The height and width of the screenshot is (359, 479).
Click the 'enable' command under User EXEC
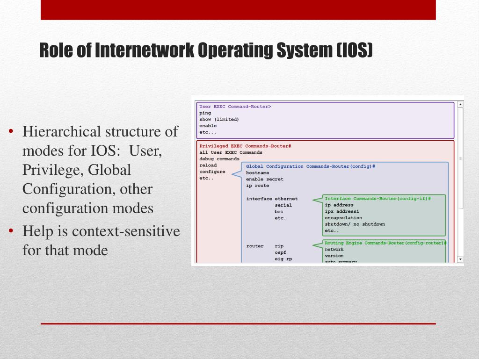click(208, 126)
